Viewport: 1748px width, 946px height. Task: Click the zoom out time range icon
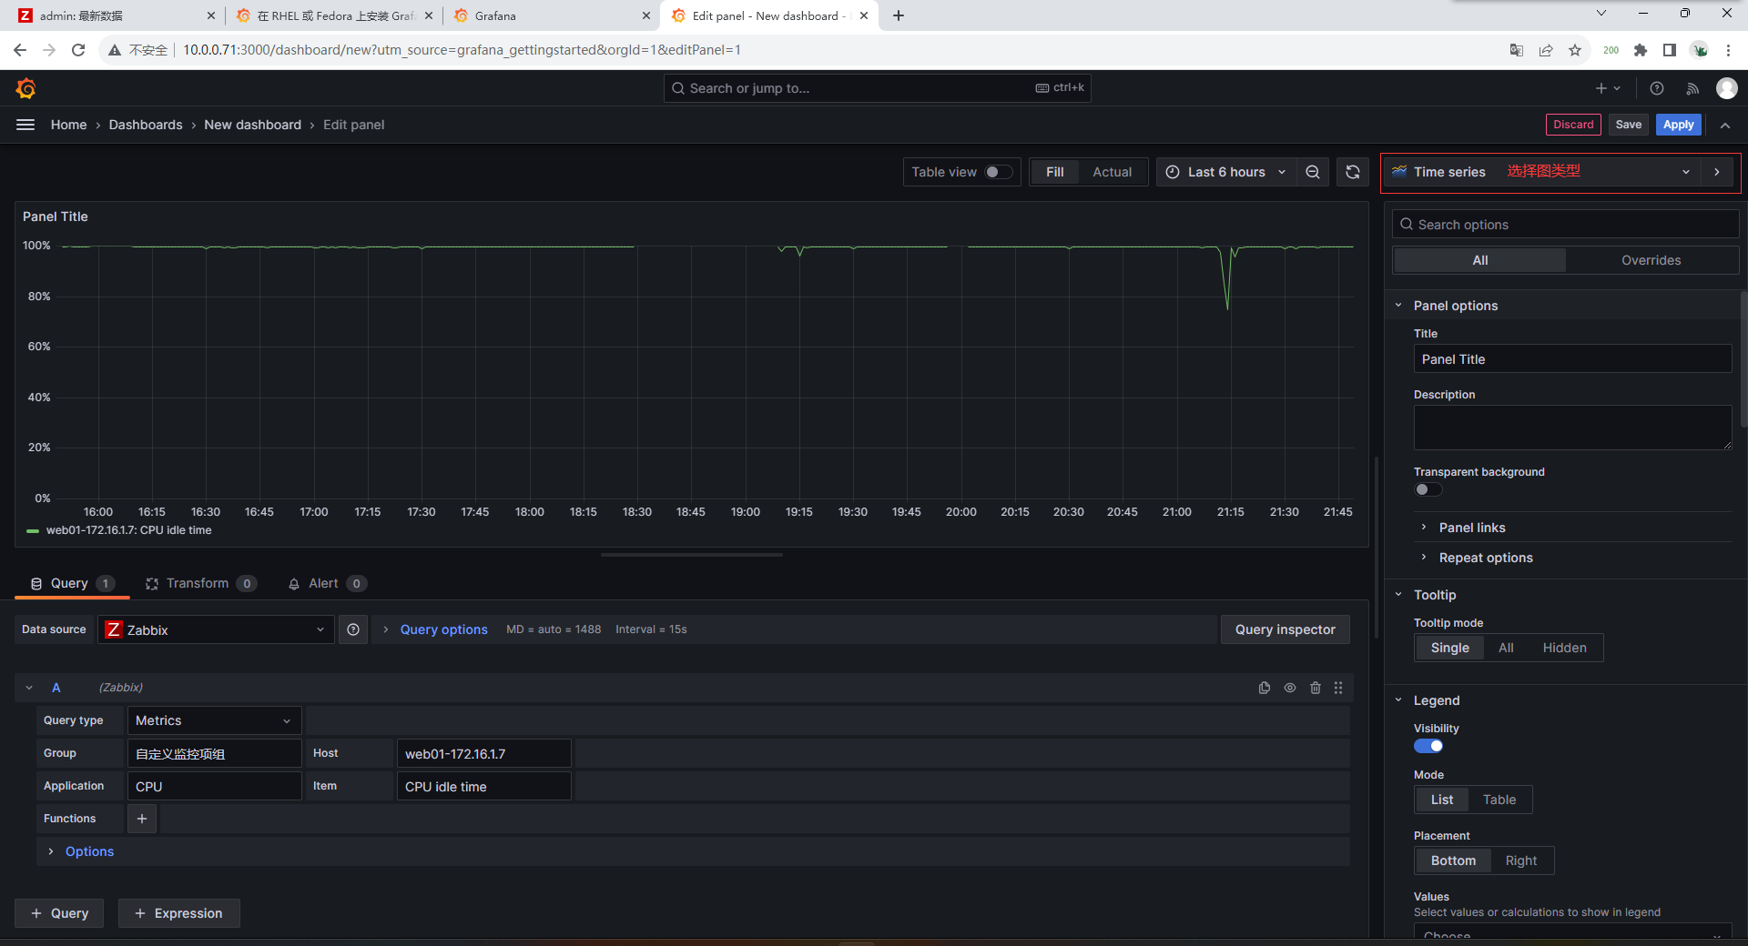tap(1313, 172)
